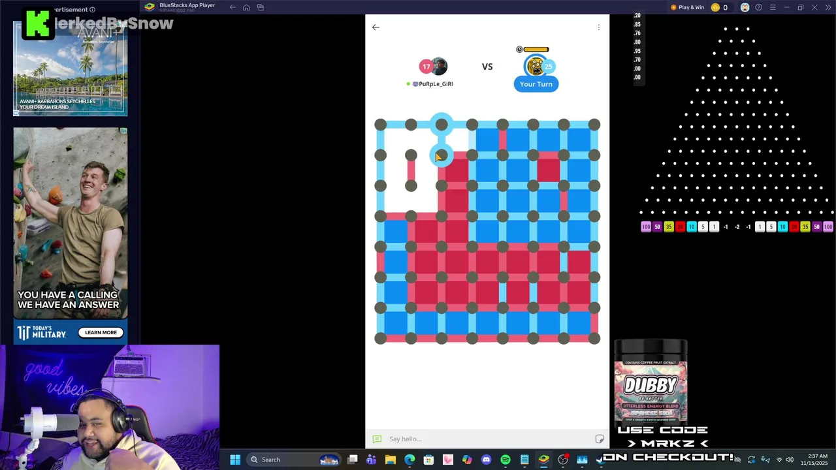Screen dimensions: 836x470
Task: Open the volume icon in system tray
Action: [x=790, y=460]
